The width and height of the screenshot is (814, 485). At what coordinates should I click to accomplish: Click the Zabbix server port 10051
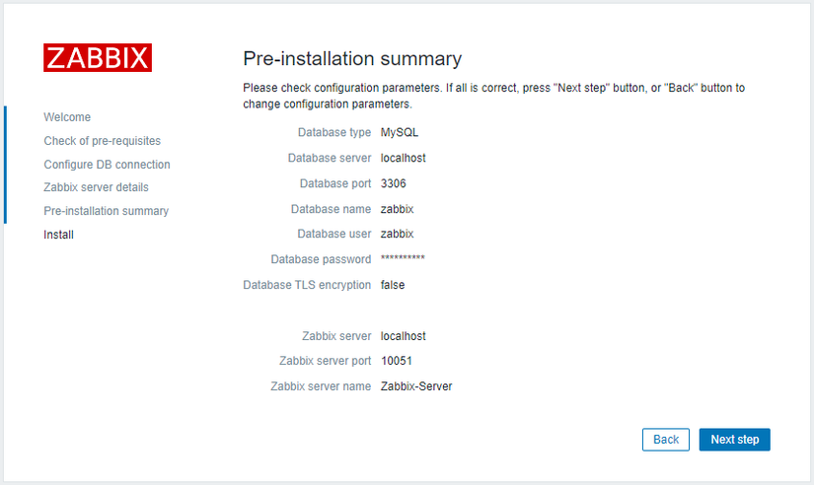(397, 361)
